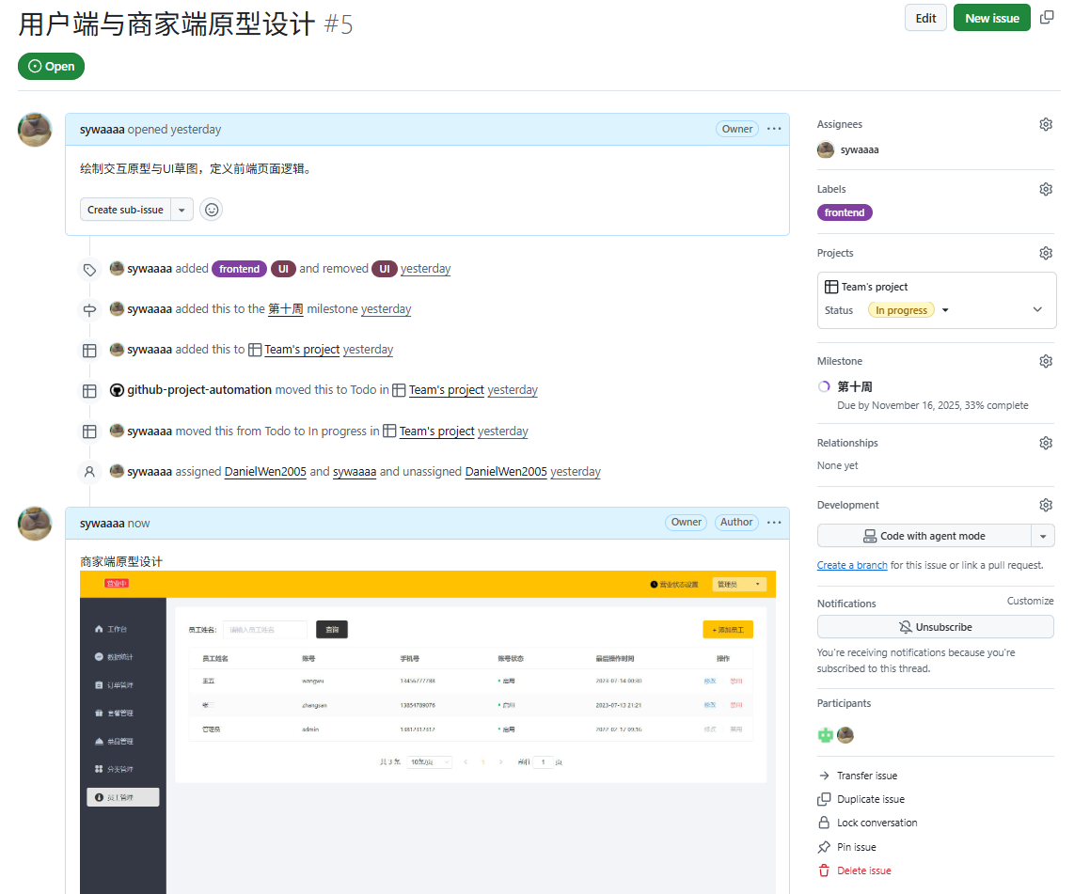Click the Team's project table icon in sidebar
The width and height of the screenshot is (1074, 894).
pyautogui.click(x=830, y=287)
